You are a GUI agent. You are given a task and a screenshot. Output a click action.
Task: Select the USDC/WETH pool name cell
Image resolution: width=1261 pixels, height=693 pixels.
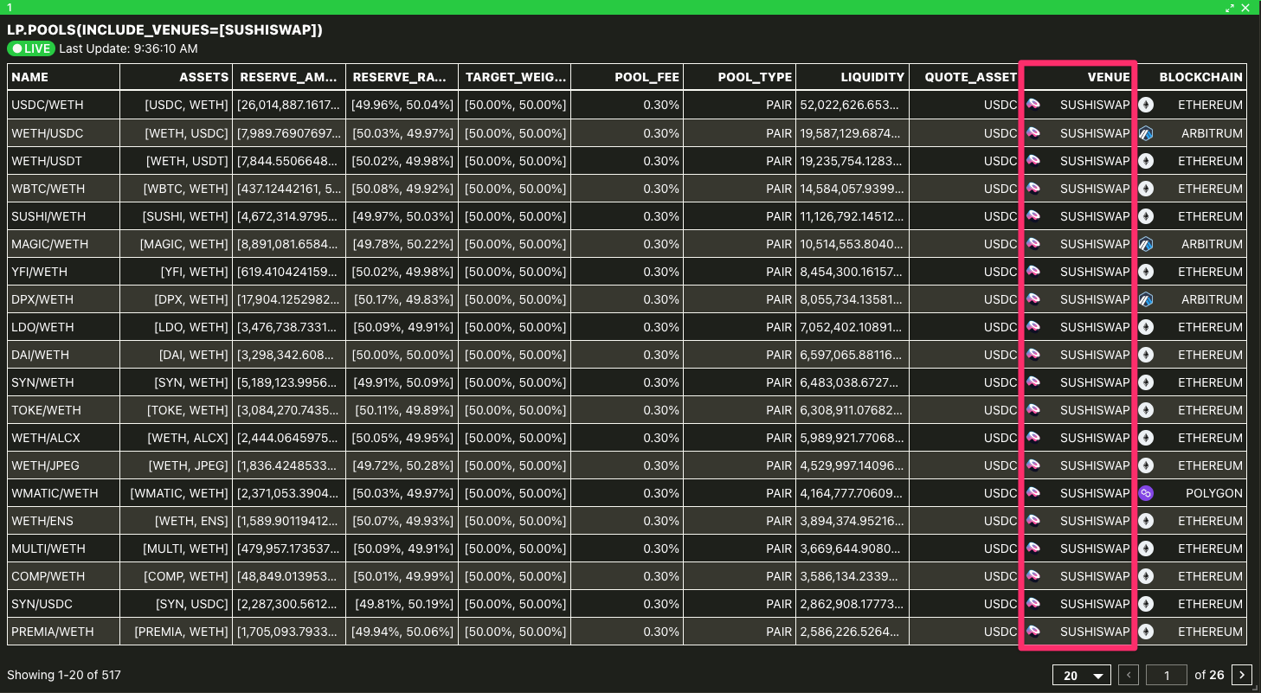[64, 106]
